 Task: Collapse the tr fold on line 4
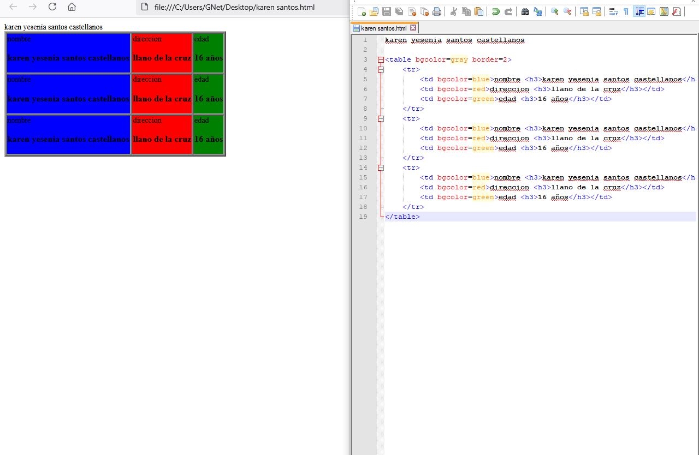click(381, 69)
